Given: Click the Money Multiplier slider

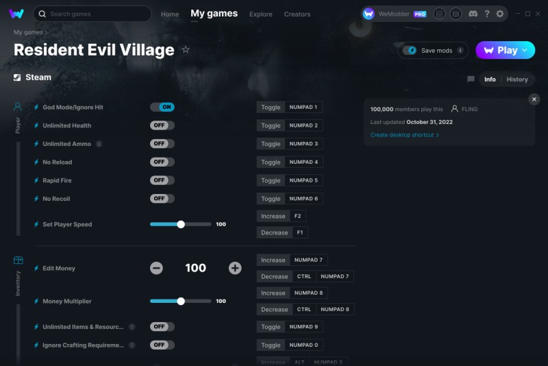Looking at the screenshot, I should (x=180, y=302).
